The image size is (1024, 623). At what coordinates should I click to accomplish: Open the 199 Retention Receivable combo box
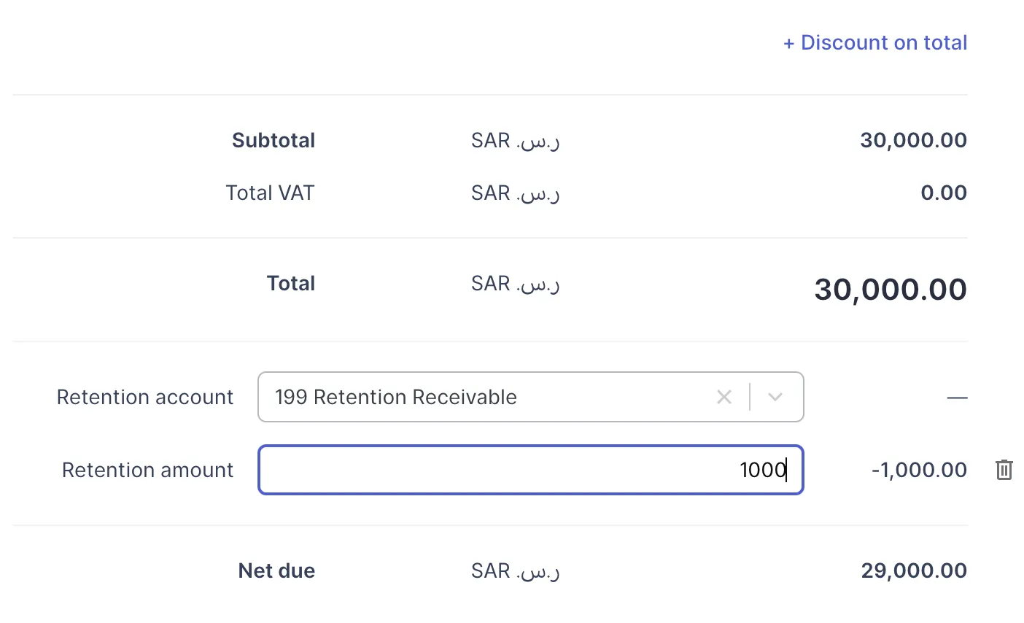tap(511, 397)
